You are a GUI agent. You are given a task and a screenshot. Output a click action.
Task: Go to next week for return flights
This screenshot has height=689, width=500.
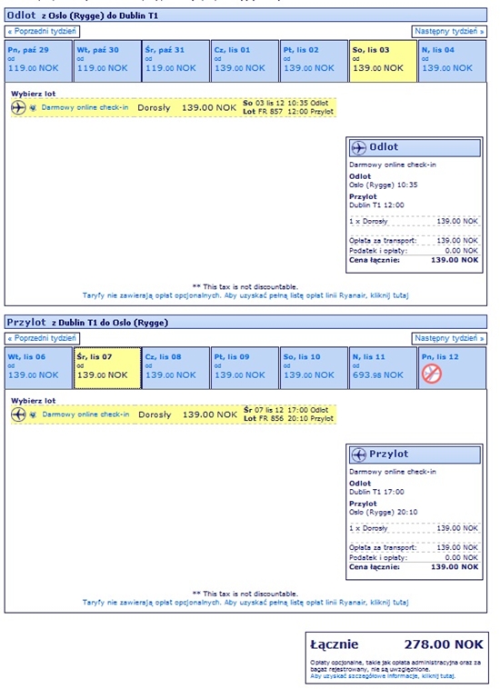pyautogui.click(x=449, y=338)
